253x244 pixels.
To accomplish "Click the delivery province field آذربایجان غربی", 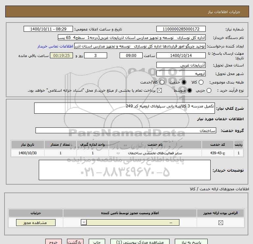I will pos(181,65).
